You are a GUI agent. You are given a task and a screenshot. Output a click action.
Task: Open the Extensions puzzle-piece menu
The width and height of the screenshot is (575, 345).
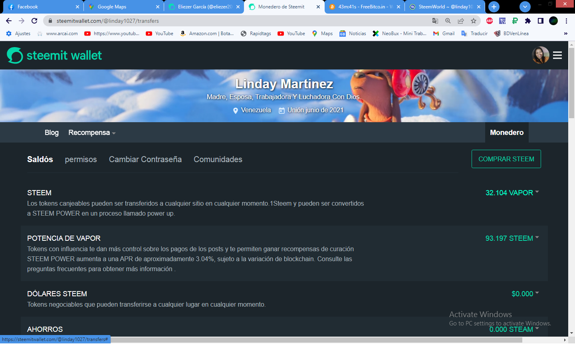tap(528, 21)
